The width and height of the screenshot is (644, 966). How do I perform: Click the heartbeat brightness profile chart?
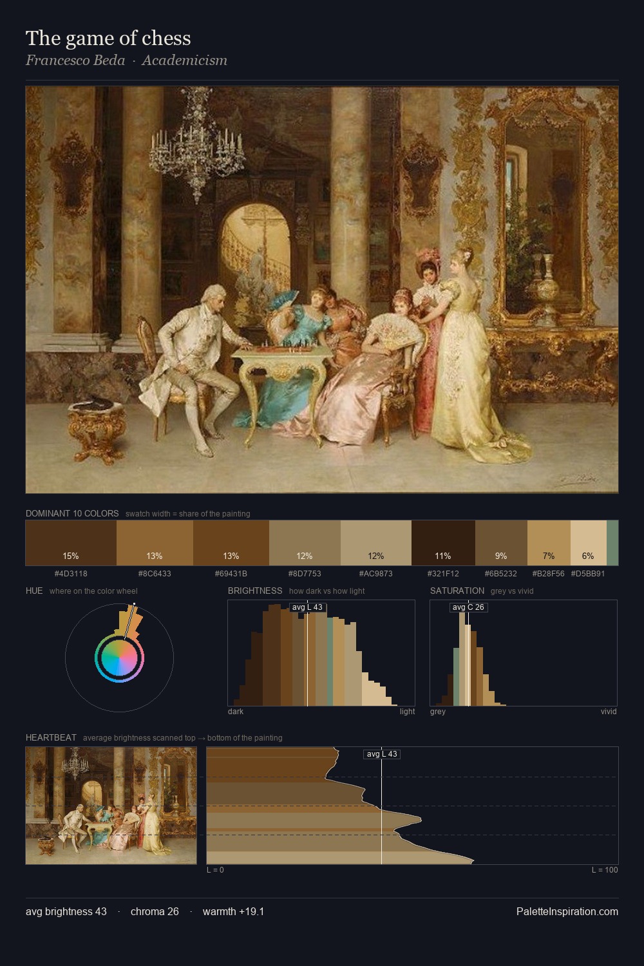point(412,805)
